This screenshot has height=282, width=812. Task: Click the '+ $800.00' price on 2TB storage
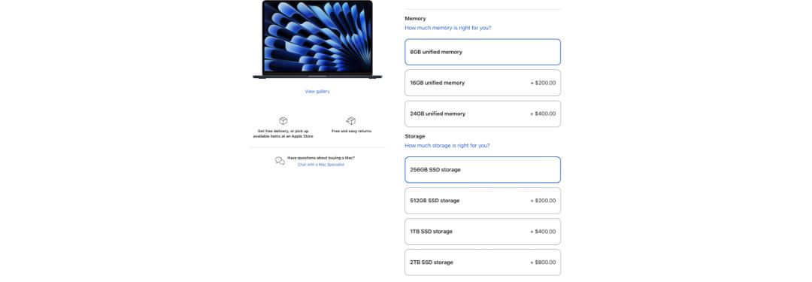coord(543,262)
